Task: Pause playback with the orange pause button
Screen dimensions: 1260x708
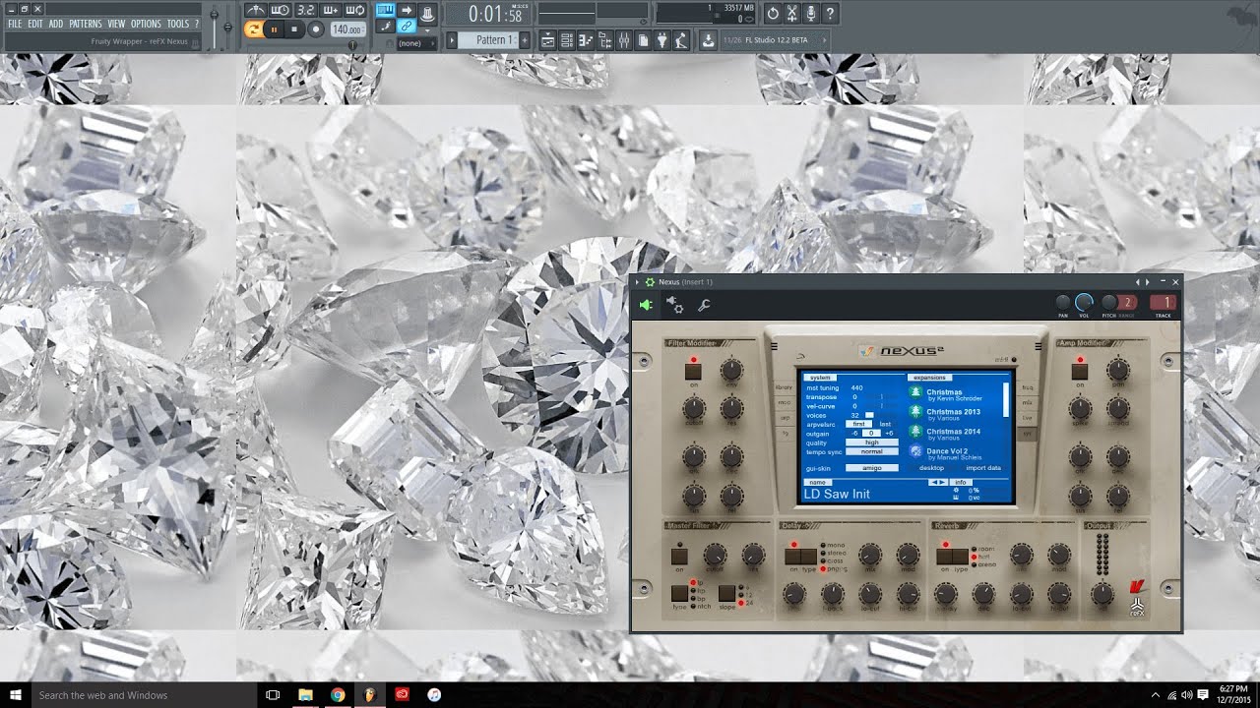Action: (274, 29)
